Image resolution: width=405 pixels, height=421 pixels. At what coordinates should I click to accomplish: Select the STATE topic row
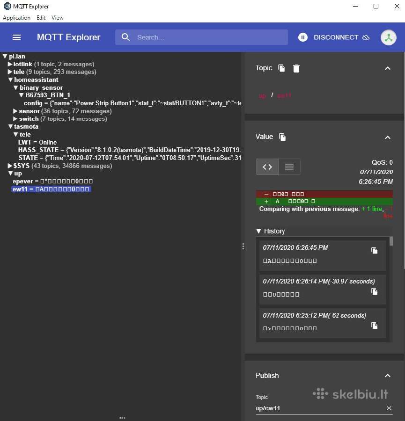[x=130, y=158]
